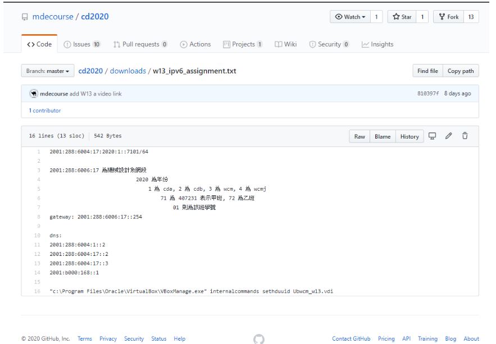496x344 pixels.
Task: Click the Copy path button
Action: pos(460,71)
